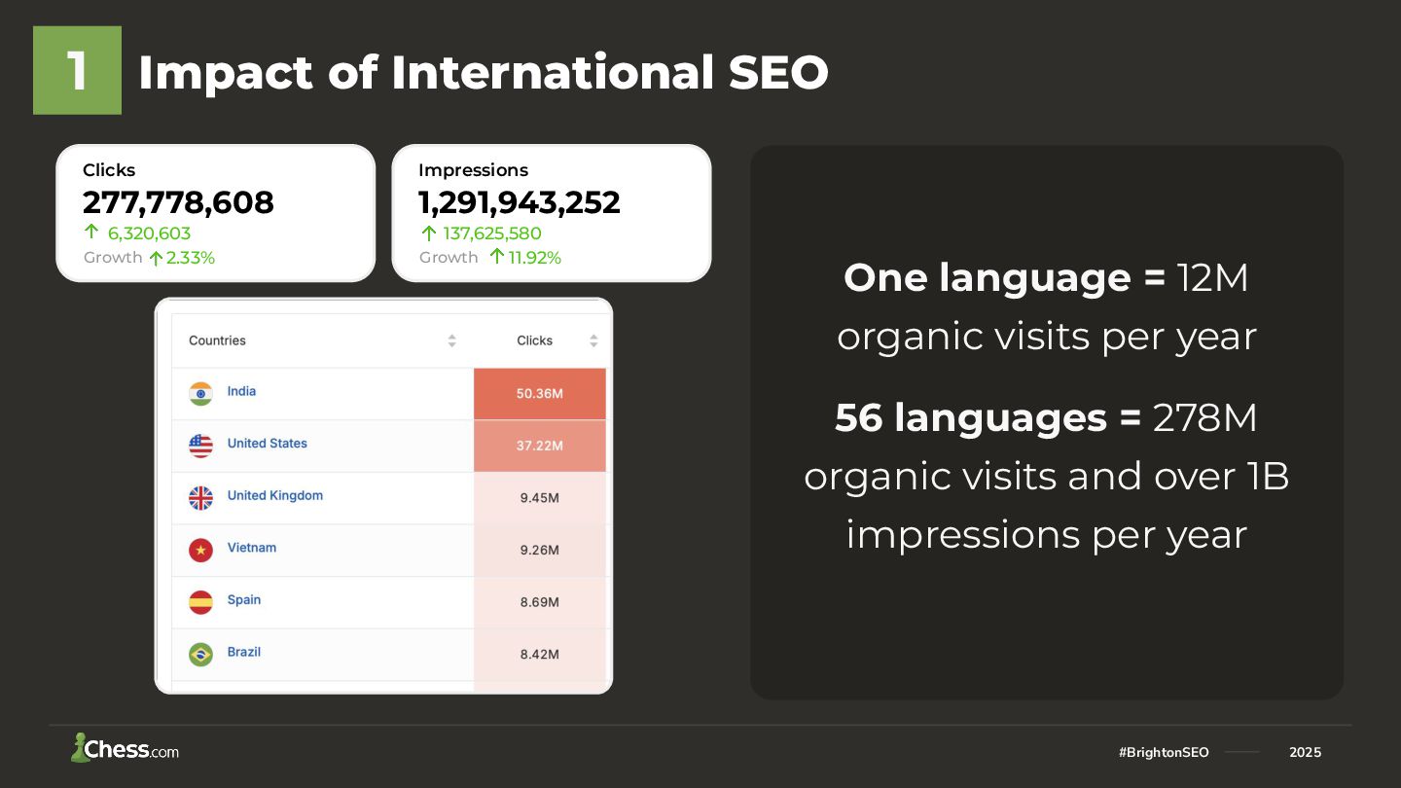Click the Brazil flag icon

[200, 654]
